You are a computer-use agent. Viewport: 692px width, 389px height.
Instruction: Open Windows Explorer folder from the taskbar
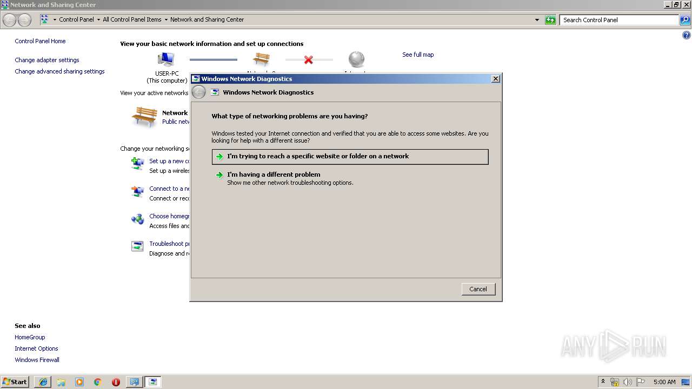click(61, 382)
